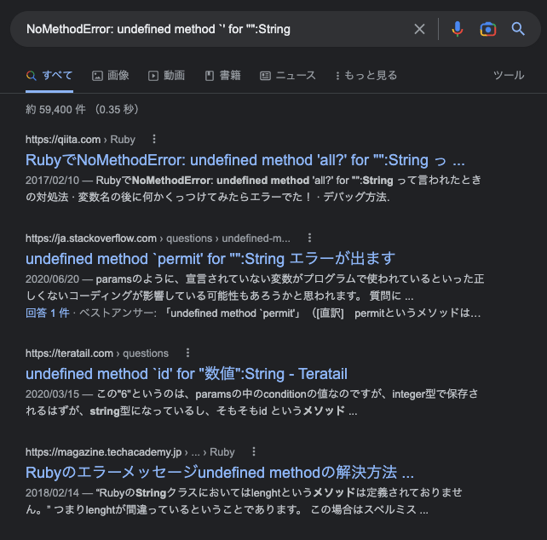
Task: Click inside the search query text field
Action: (x=216, y=29)
